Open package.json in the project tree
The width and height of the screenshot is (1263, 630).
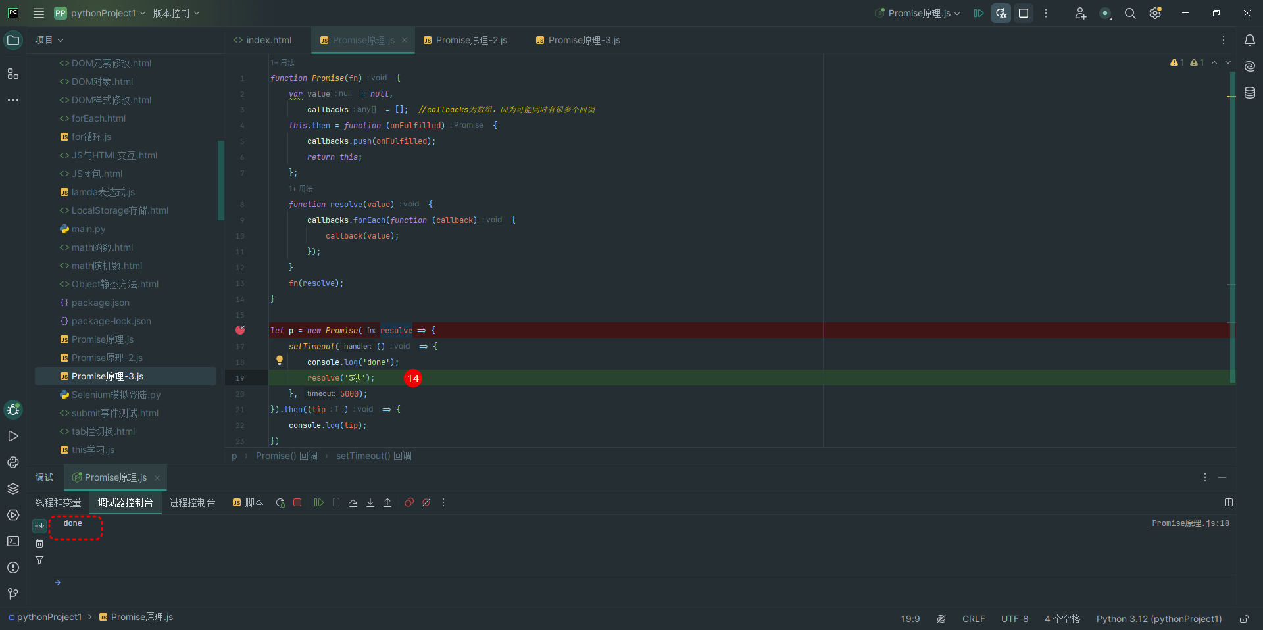pos(100,303)
